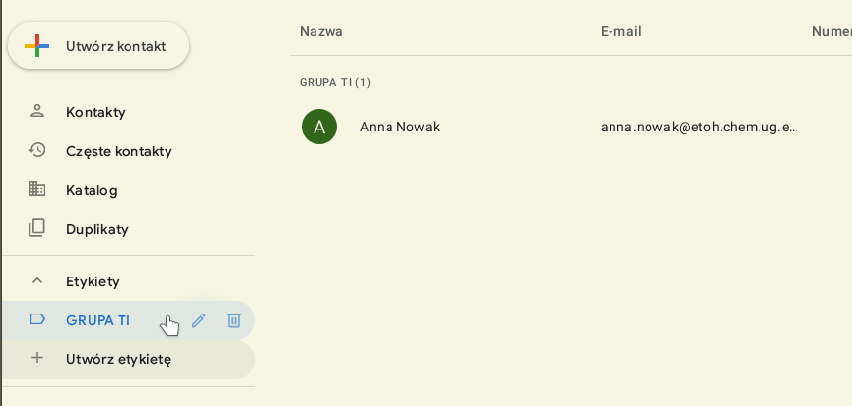
Task: Rename GRUPA TI using the pencil icon
Action: click(x=199, y=320)
